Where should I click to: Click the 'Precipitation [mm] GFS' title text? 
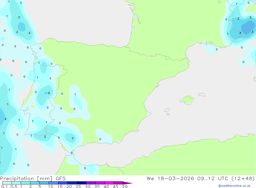pyautogui.click(x=33, y=179)
